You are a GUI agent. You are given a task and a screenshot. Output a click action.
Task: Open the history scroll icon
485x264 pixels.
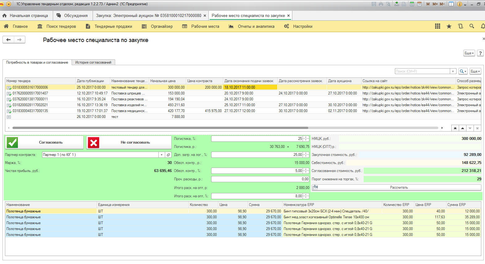pos(460,26)
